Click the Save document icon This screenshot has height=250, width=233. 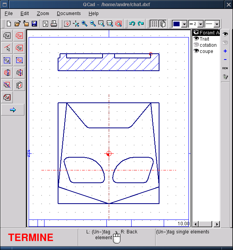tap(34, 24)
